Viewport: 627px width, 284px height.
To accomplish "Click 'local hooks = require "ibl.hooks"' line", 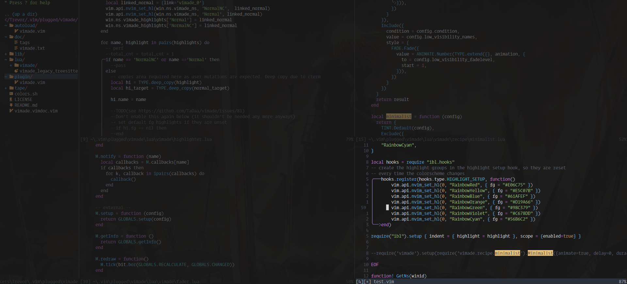I will coord(413,162).
